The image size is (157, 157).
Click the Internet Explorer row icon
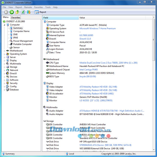[47, 35]
